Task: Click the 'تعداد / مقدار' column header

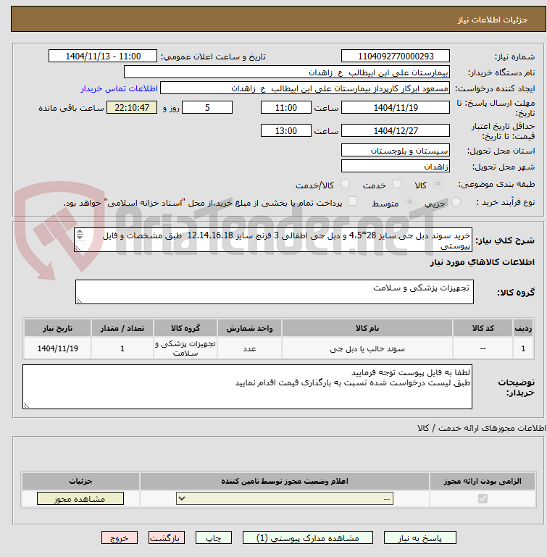Action: (x=122, y=328)
